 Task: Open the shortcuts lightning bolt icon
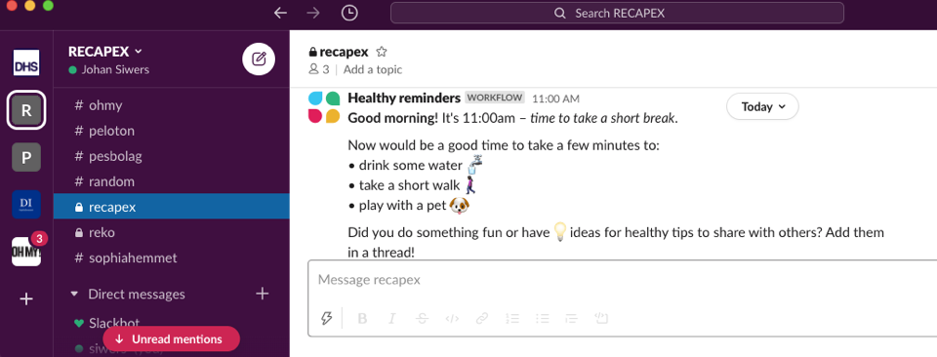(326, 318)
